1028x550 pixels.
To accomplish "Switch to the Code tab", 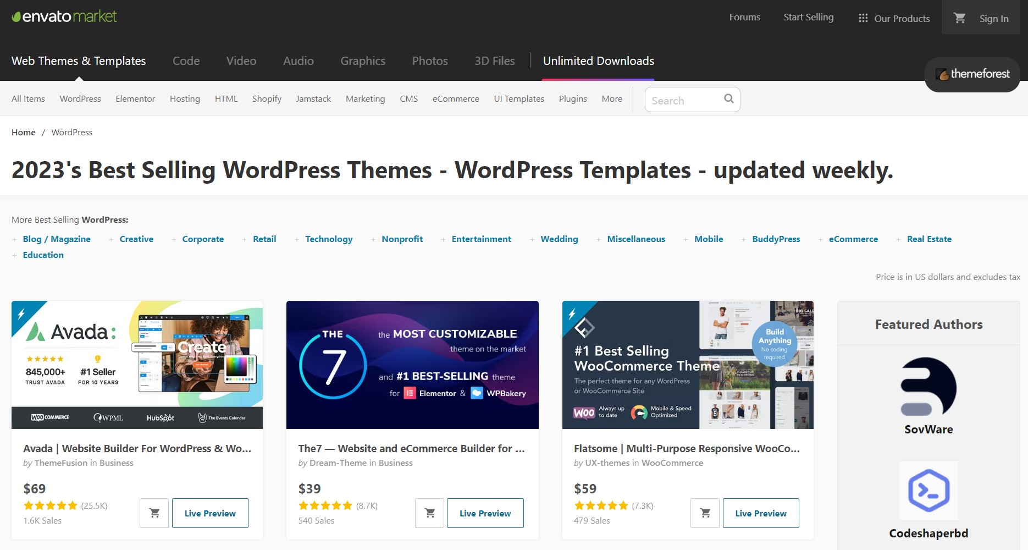I will click(186, 61).
